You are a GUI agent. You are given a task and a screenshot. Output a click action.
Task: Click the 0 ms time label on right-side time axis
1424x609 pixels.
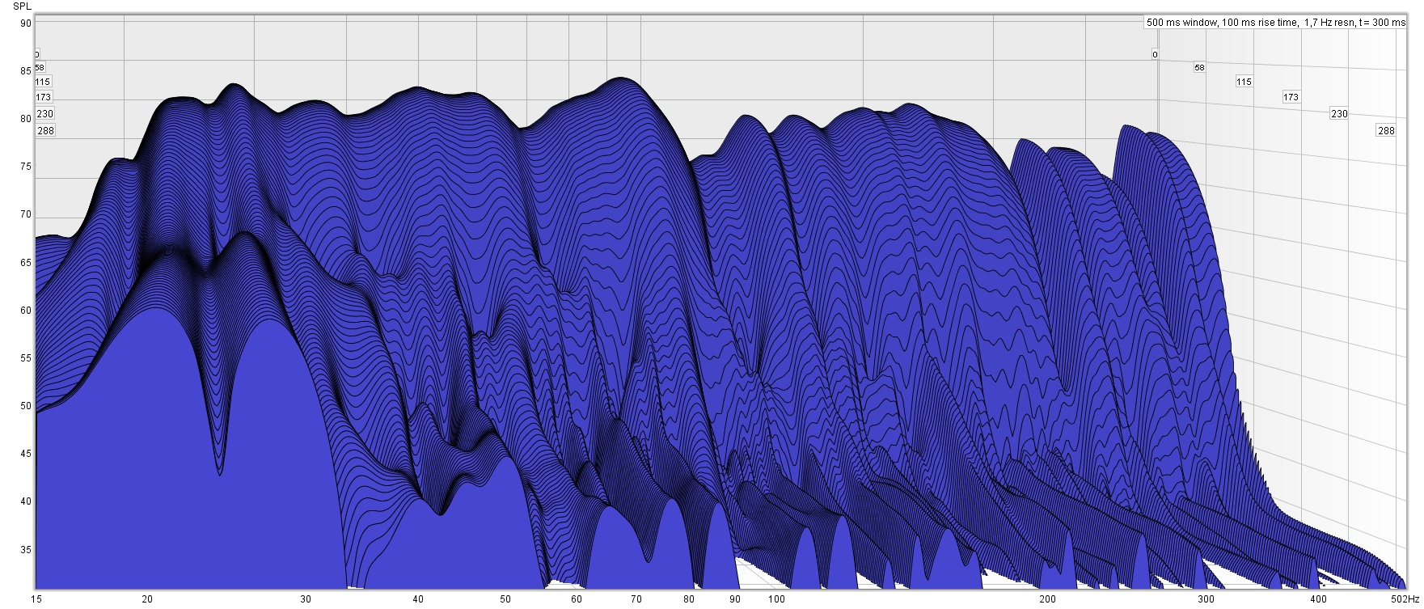(1155, 55)
